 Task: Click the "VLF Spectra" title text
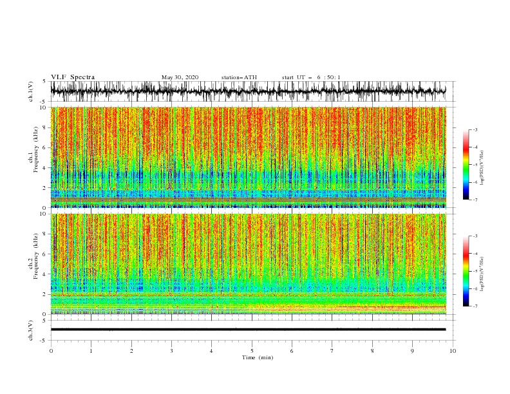[73, 77]
